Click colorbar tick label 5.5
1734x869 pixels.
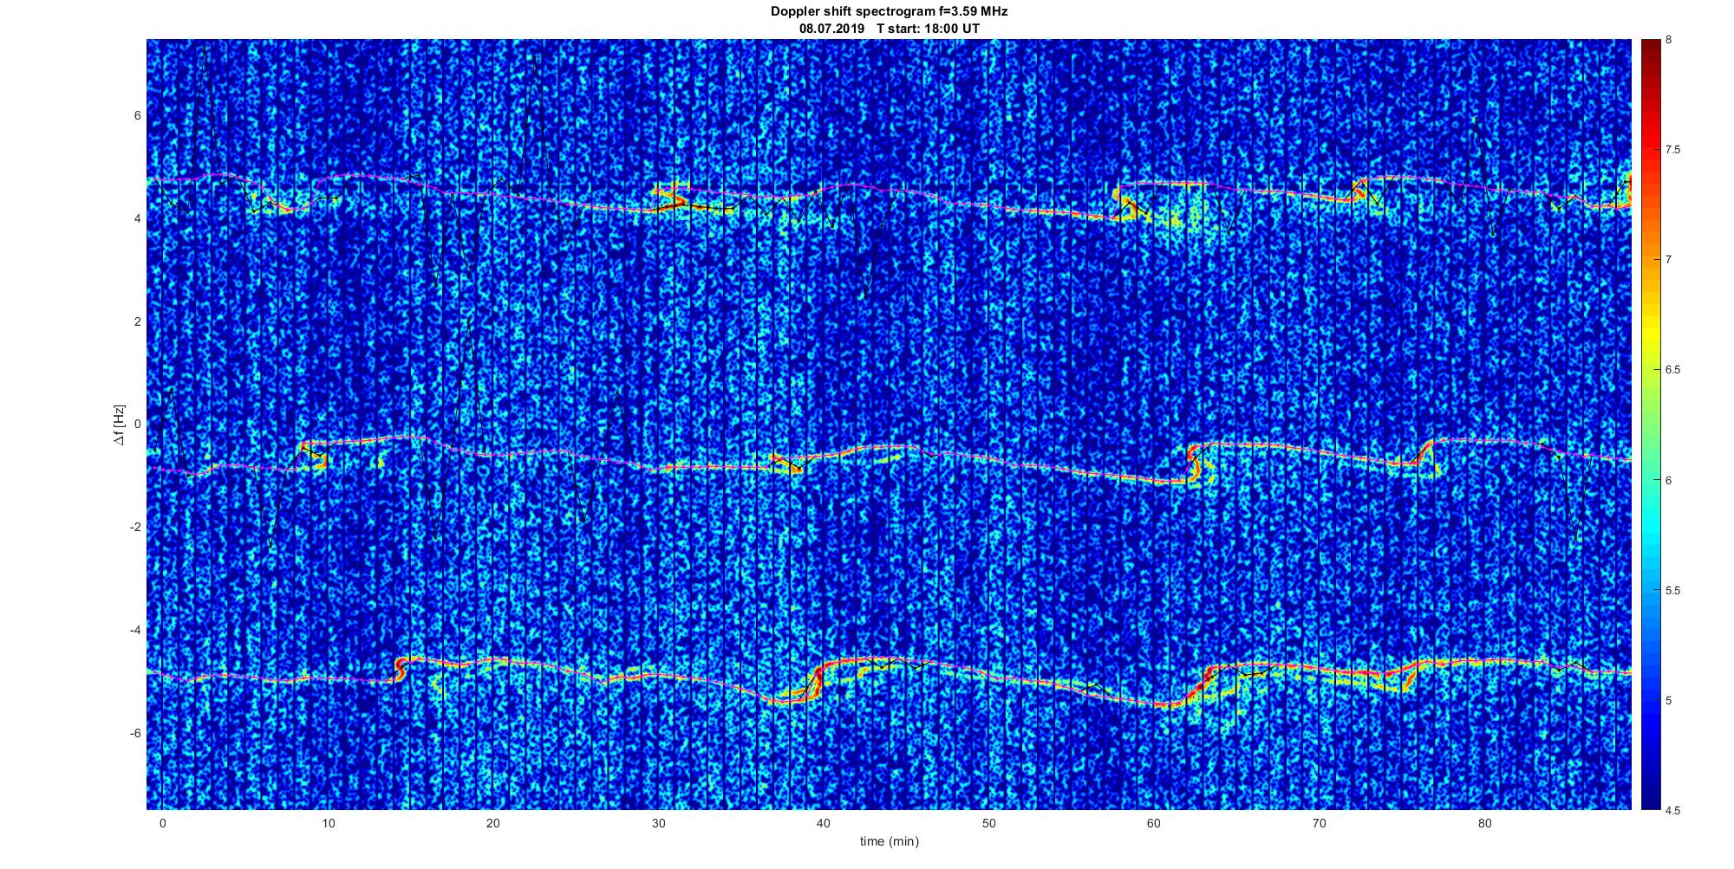click(1673, 590)
